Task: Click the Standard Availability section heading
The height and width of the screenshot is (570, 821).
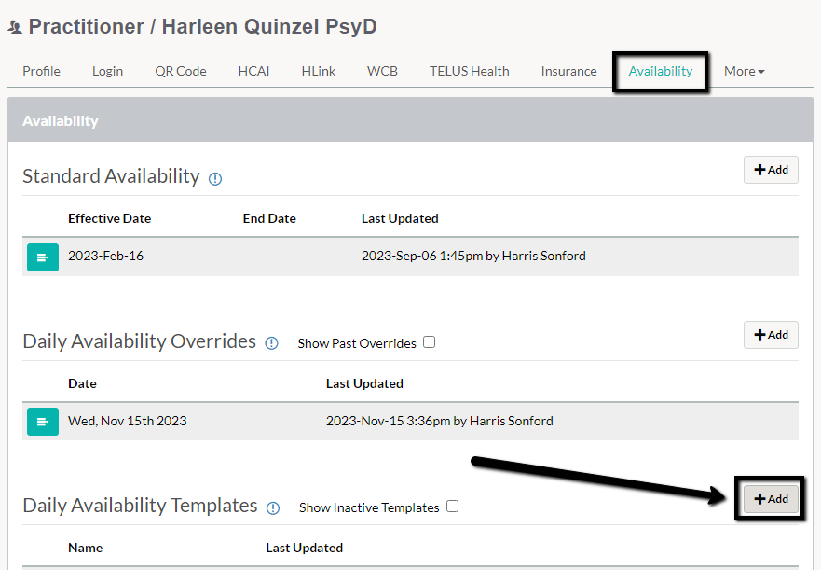Action: point(111,176)
